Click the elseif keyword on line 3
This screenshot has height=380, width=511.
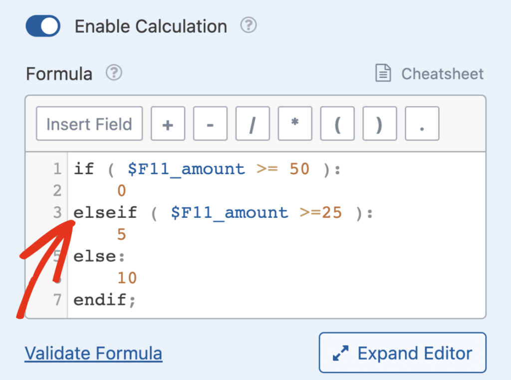tap(105, 212)
